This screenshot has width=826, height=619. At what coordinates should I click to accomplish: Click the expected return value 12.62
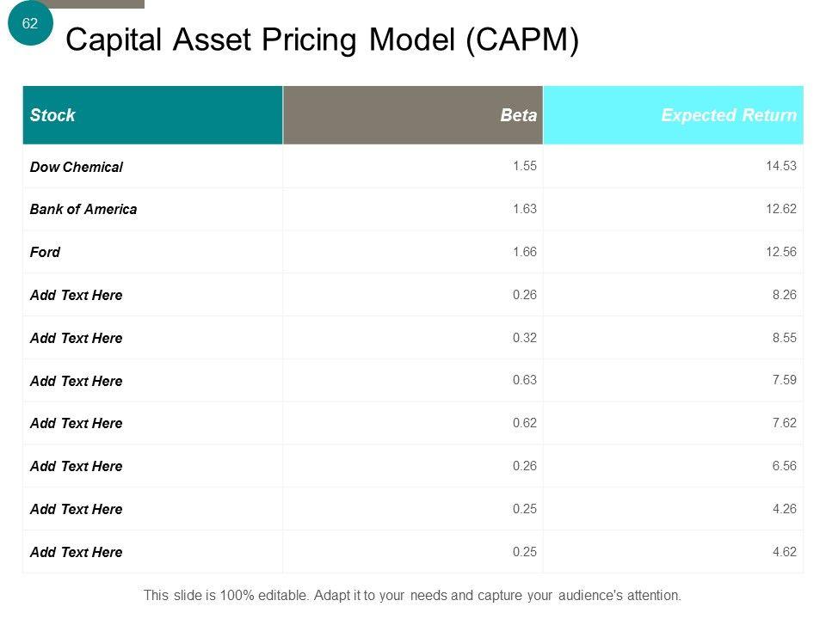781,209
